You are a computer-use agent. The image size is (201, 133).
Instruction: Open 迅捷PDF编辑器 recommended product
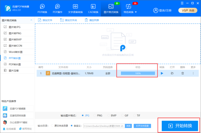[17, 109]
